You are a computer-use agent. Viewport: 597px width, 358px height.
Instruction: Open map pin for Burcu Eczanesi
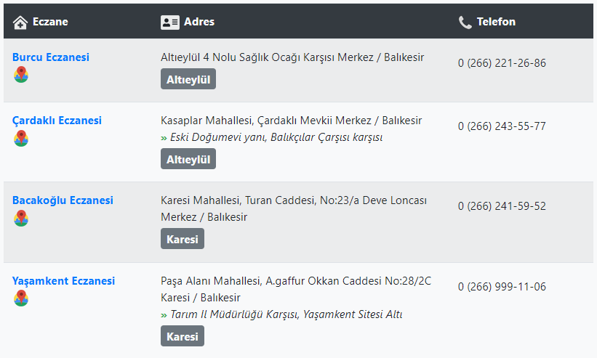coord(21,75)
